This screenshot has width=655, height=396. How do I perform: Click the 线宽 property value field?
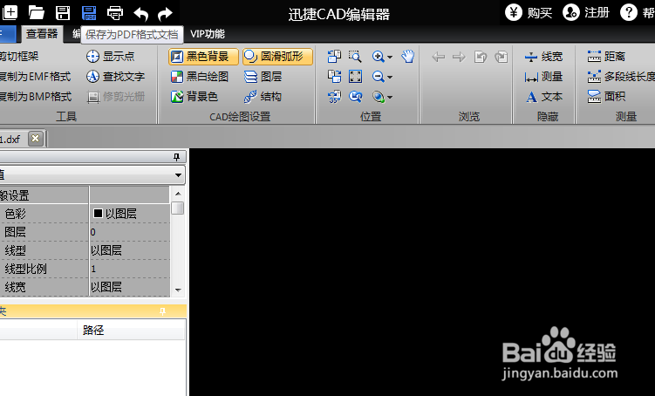tap(129, 287)
